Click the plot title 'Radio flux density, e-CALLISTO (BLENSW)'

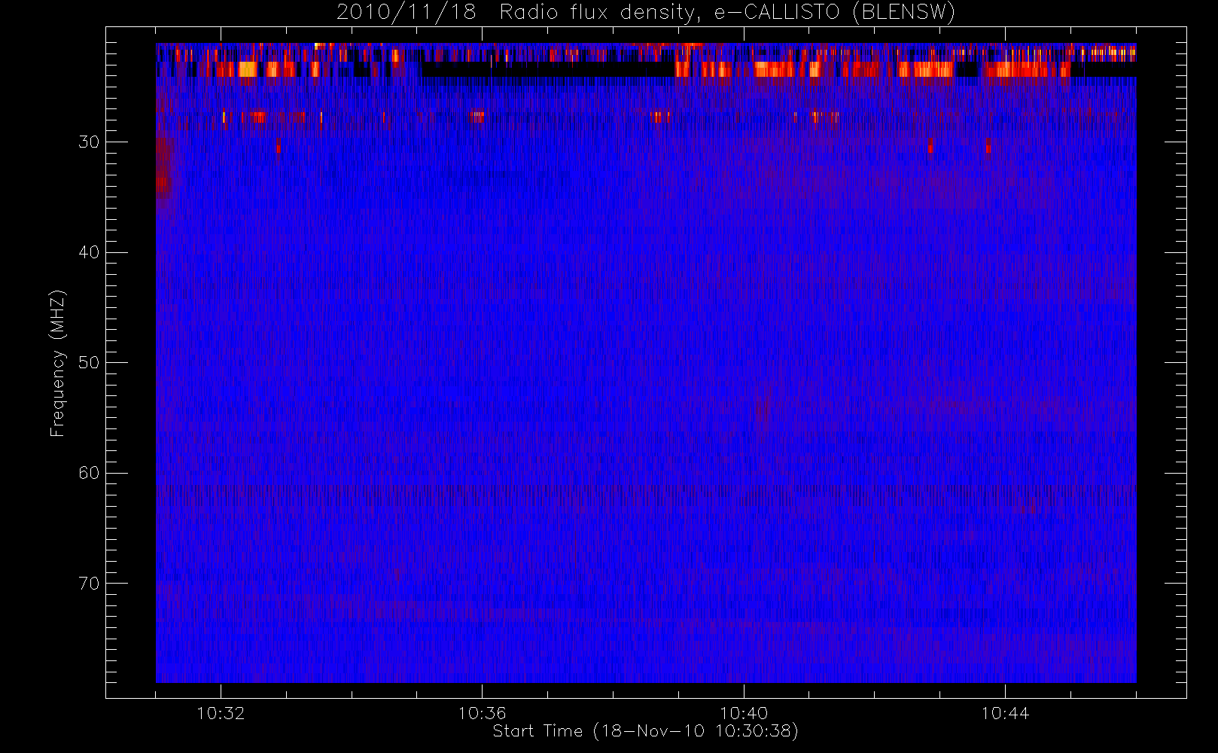point(727,13)
